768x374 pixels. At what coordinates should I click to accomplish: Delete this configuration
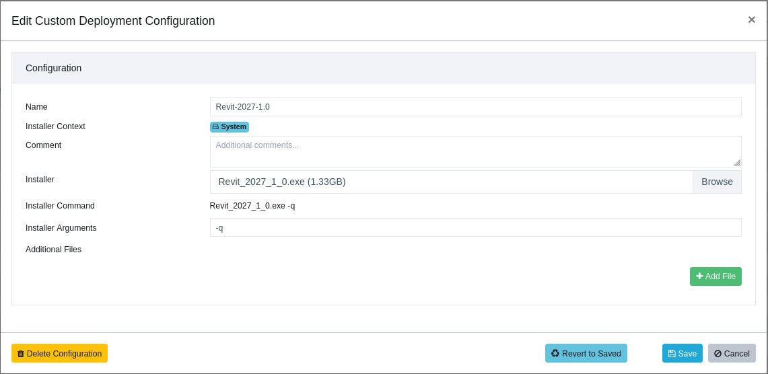point(59,353)
